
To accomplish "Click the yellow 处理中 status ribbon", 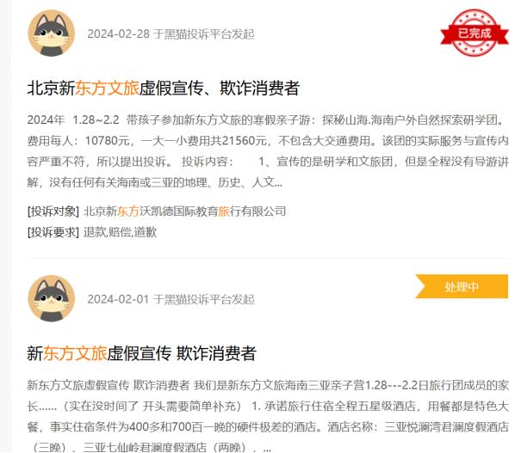I will [462, 286].
